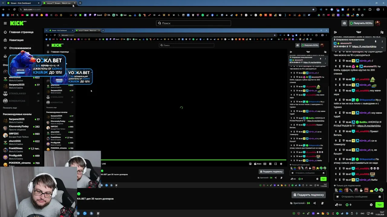Open "Отслеживаемое" in the sidebar
Image resolution: width=387 pixels, height=217 pixels.
pyautogui.click(x=17, y=48)
